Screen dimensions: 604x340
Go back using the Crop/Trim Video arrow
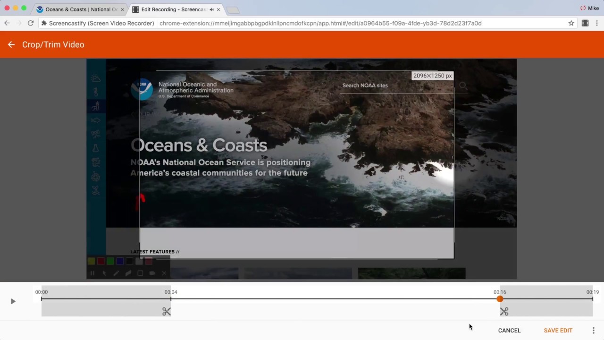click(11, 44)
